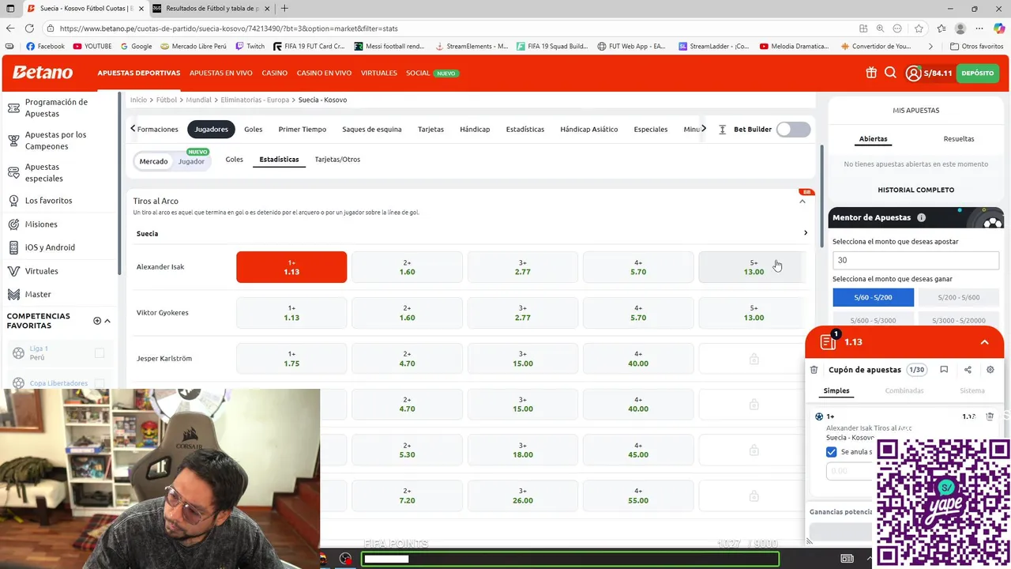Image resolution: width=1011 pixels, height=569 pixels.
Task: Uncheck the Se anula checkbox in the bet slip
Action: [x=831, y=452]
